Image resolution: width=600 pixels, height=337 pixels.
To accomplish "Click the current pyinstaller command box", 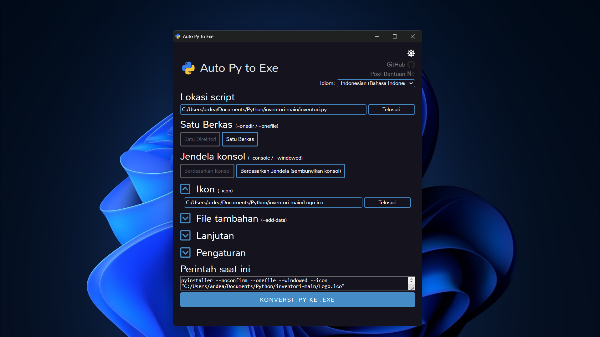I will click(x=294, y=284).
